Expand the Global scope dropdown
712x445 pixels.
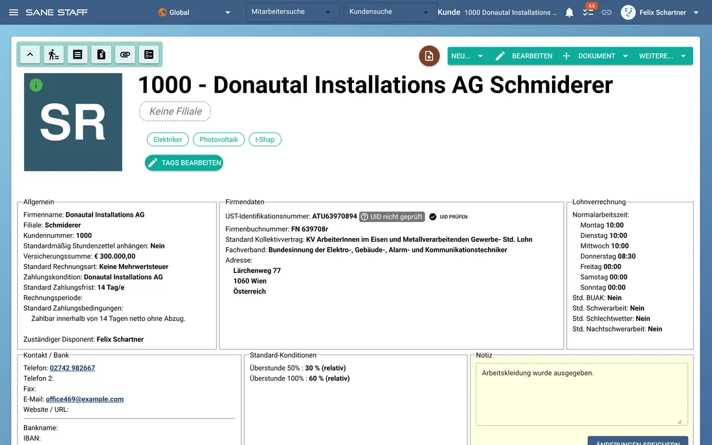227,13
